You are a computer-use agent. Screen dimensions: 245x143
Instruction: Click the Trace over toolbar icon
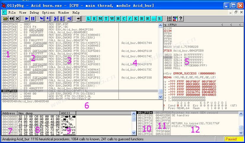tap(62, 19)
